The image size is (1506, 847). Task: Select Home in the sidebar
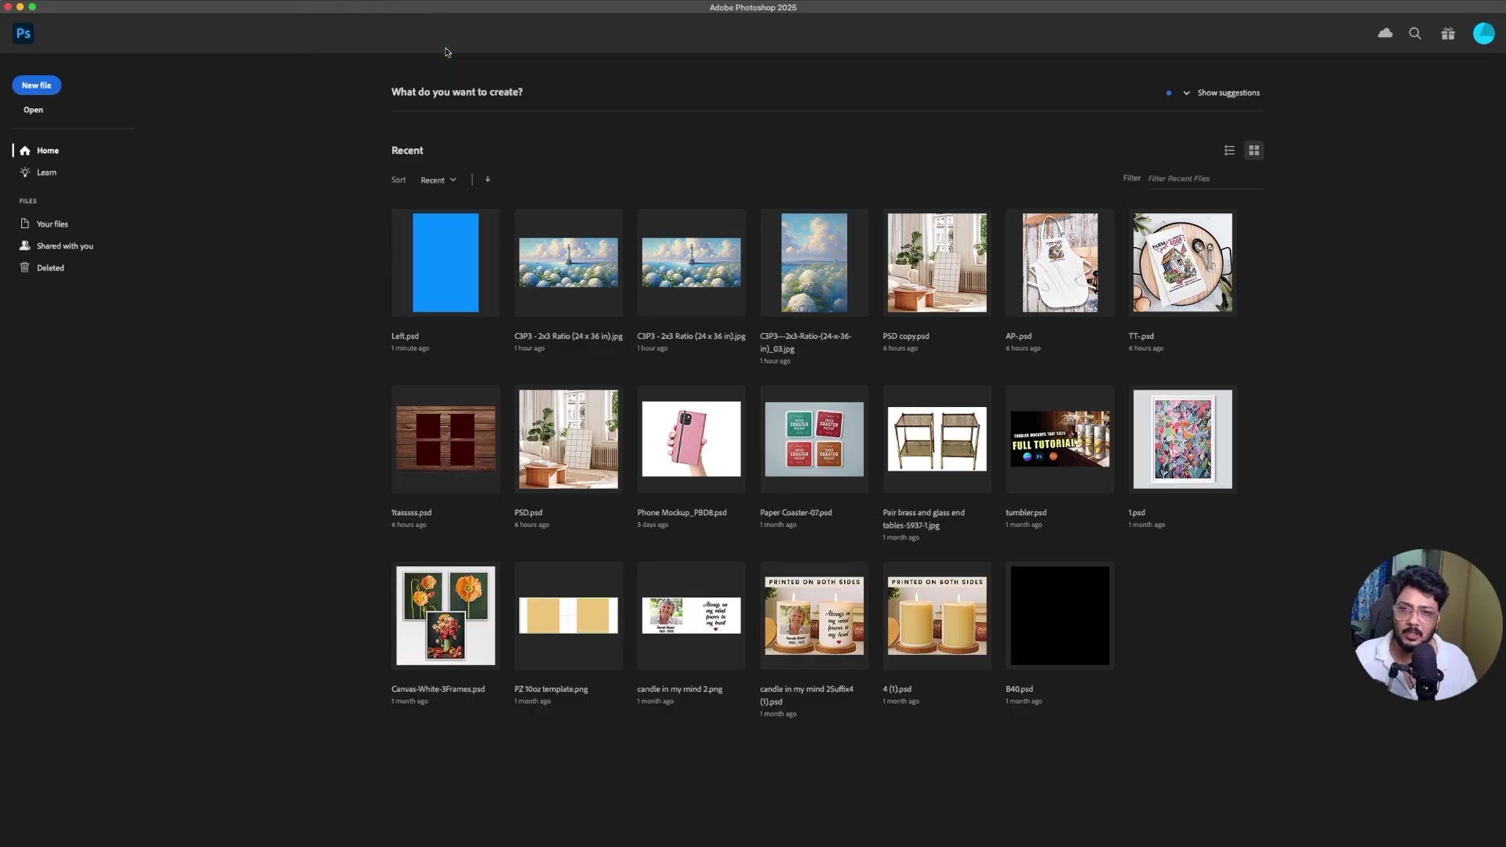tap(48, 150)
